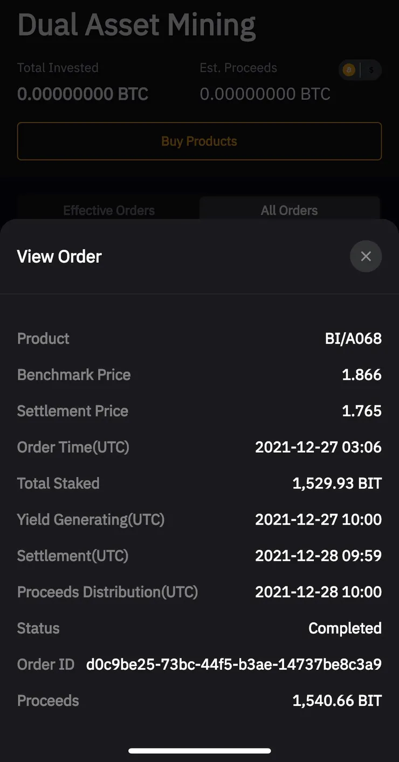Switch to the Effective Orders tab
The image size is (399, 762).
tap(109, 210)
